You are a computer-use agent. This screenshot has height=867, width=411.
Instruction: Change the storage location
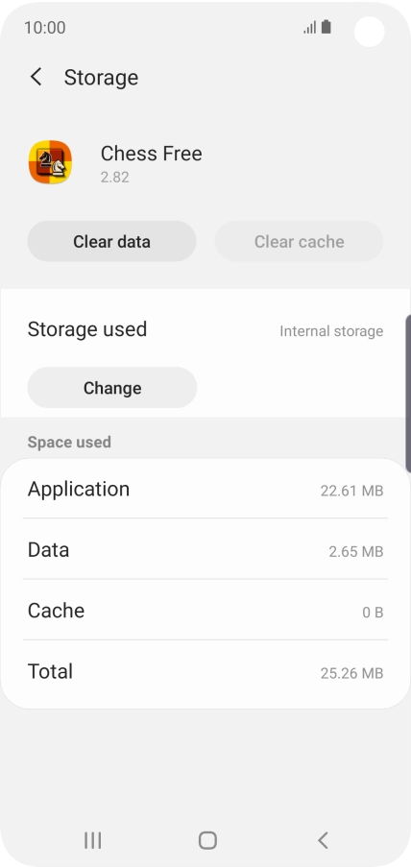click(x=112, y=388)
